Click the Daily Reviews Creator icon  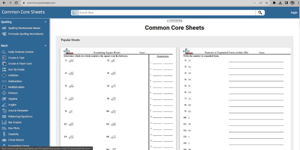[4, 52]
